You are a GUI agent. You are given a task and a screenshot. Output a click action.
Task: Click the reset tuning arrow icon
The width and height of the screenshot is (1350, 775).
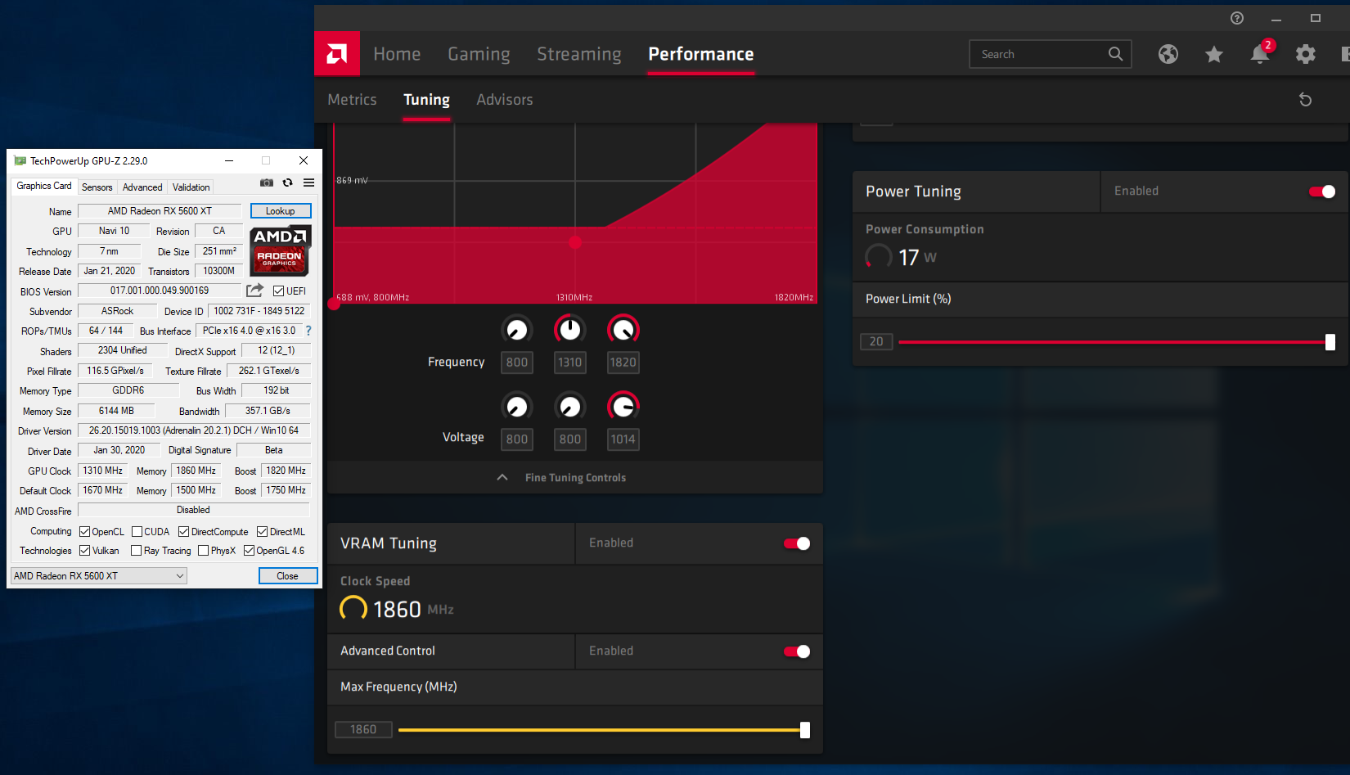point(1306,100)
